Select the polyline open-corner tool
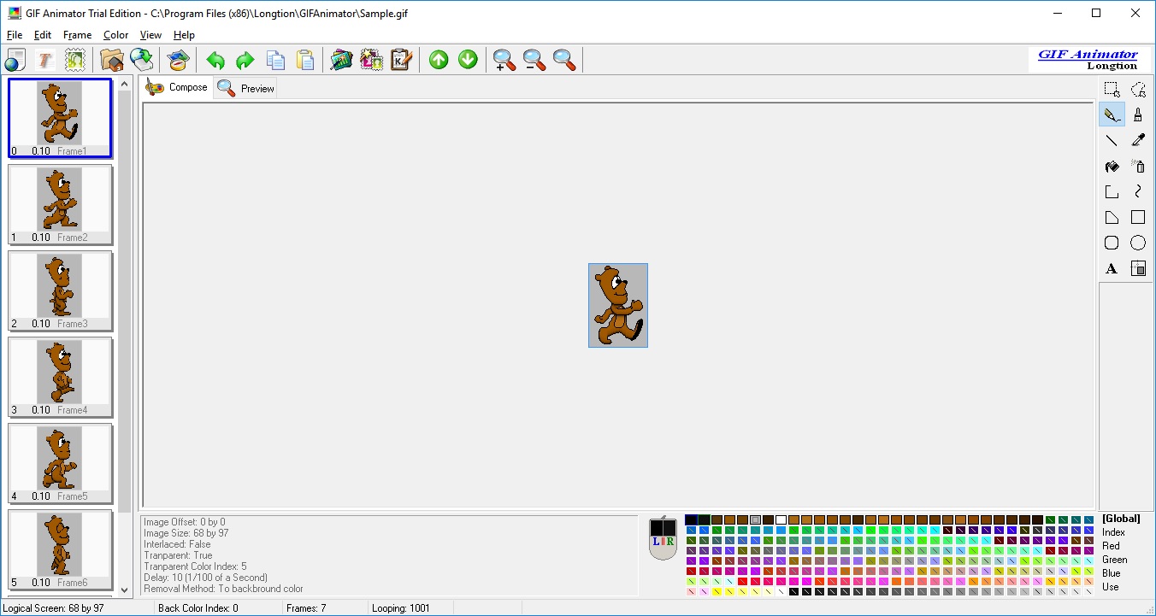 [1112, 191]
